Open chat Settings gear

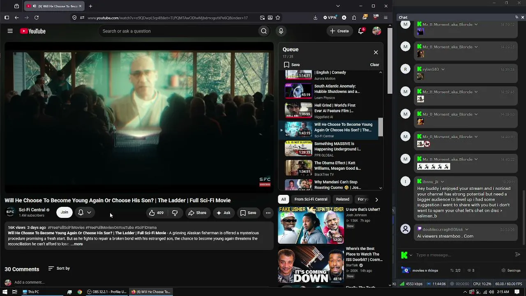(511, 271)
